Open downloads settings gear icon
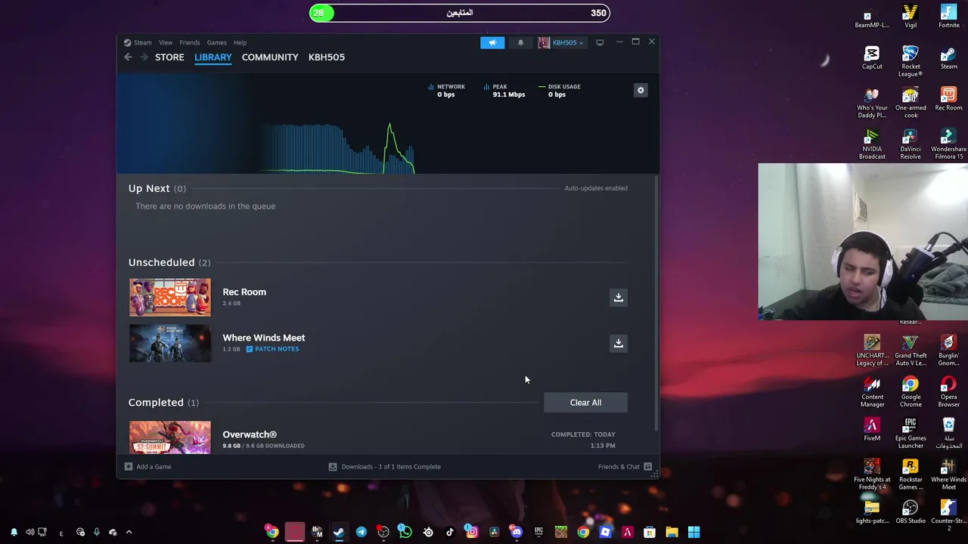 click(641, 90)
